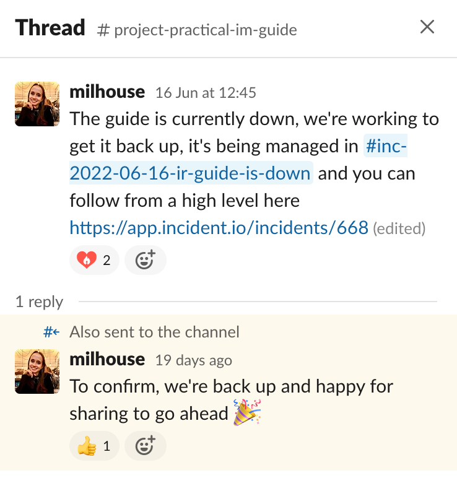457x478 pixels.
Task: Open the project-practical-im-guide channel name in header
Action: coord(197,30)
